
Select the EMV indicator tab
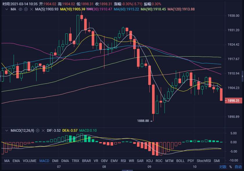pos(114,161)
